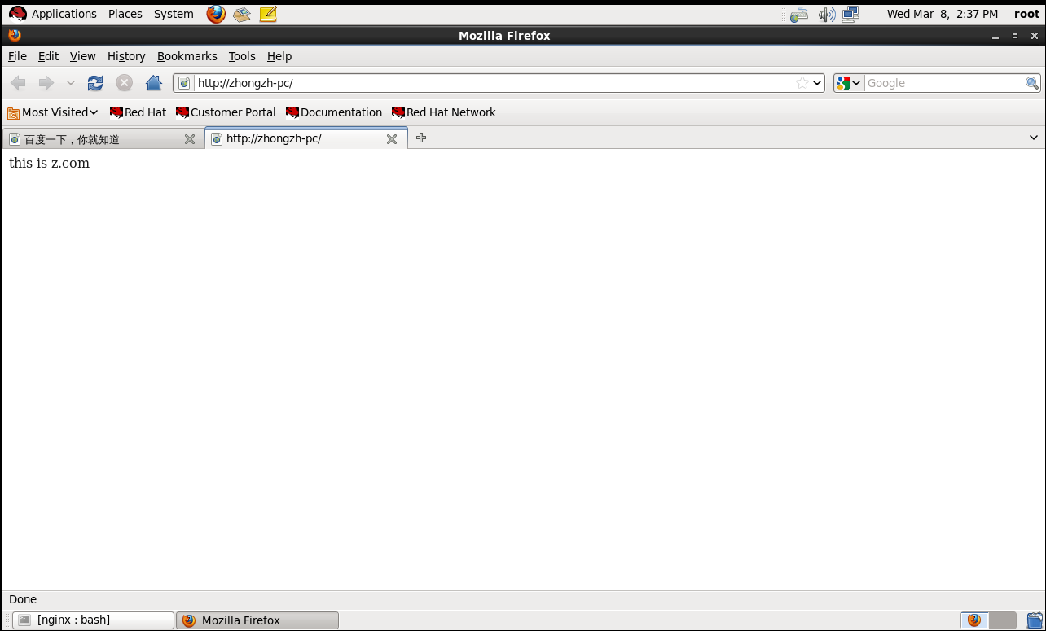Click the site identity icon in the URL bar
The width and height of the screenshot is (1046, 631).
(184, 83)
